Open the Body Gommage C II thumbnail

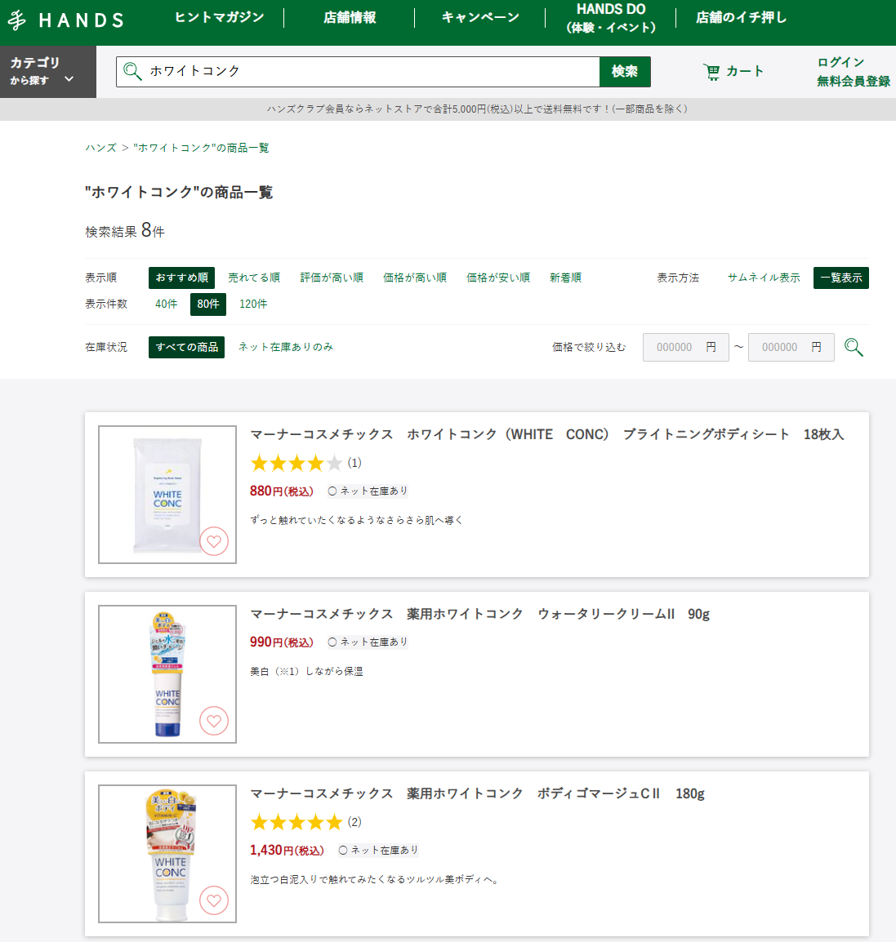(x=167, y=854)
